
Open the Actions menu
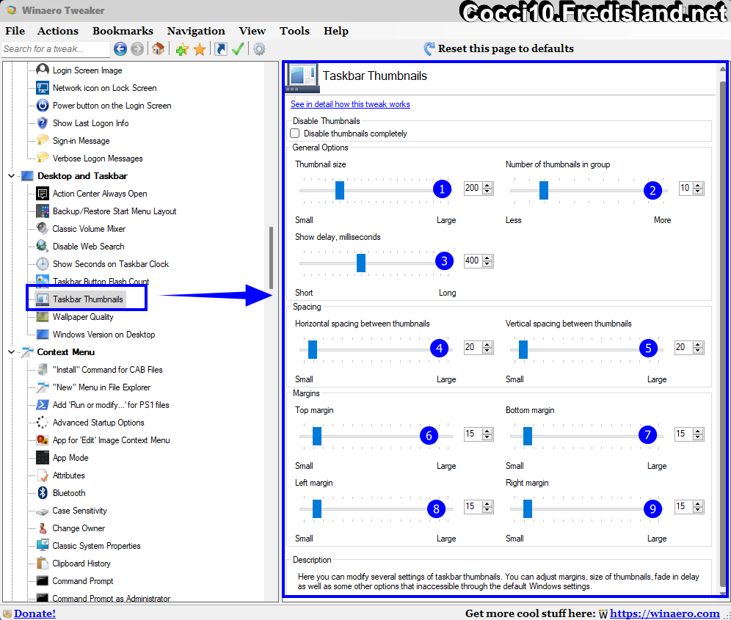click(58, 31)
